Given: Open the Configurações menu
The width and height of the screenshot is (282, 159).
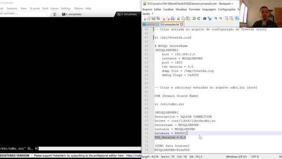Looking at the screenshot, I should 226,9.
